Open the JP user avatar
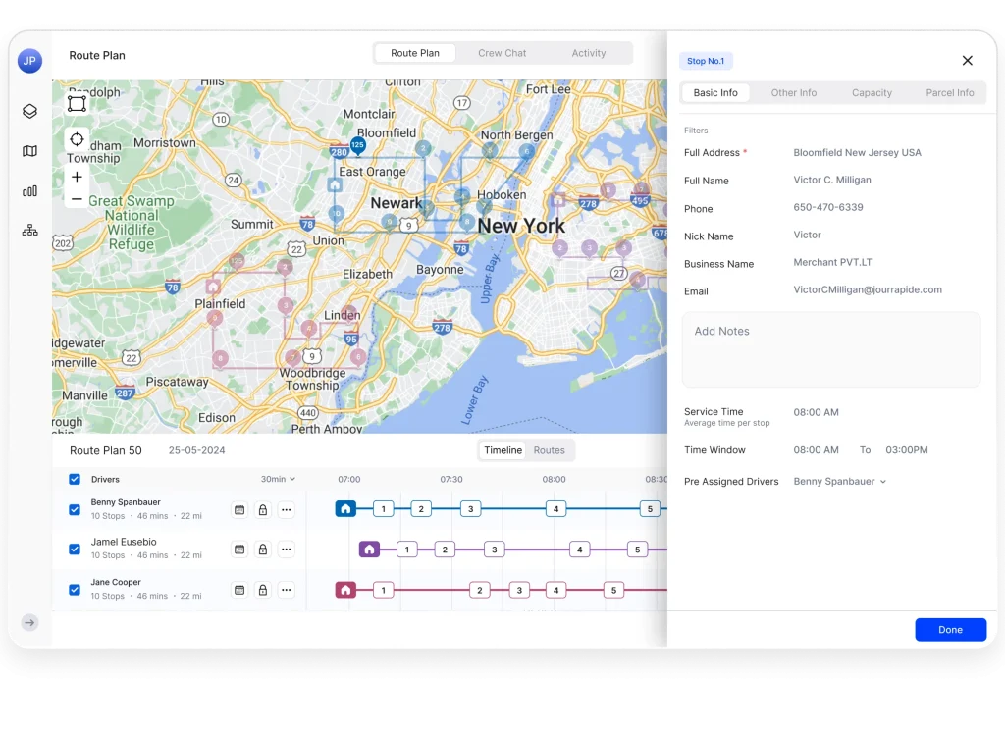This screenshot has height=733, width=1005. (29, 61)
